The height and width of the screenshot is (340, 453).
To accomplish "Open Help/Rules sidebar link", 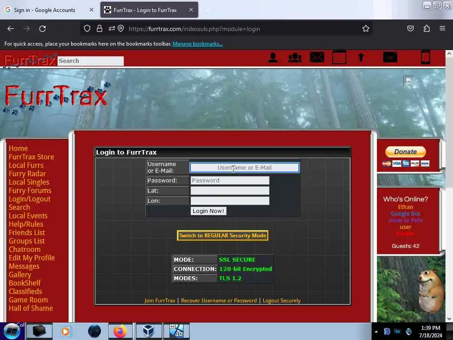I will (x=26, y=224).
